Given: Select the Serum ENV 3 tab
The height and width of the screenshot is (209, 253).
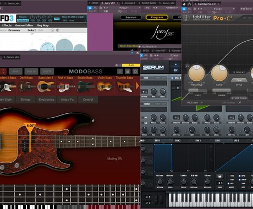Looking at the screenshot, I should (197, 141).
